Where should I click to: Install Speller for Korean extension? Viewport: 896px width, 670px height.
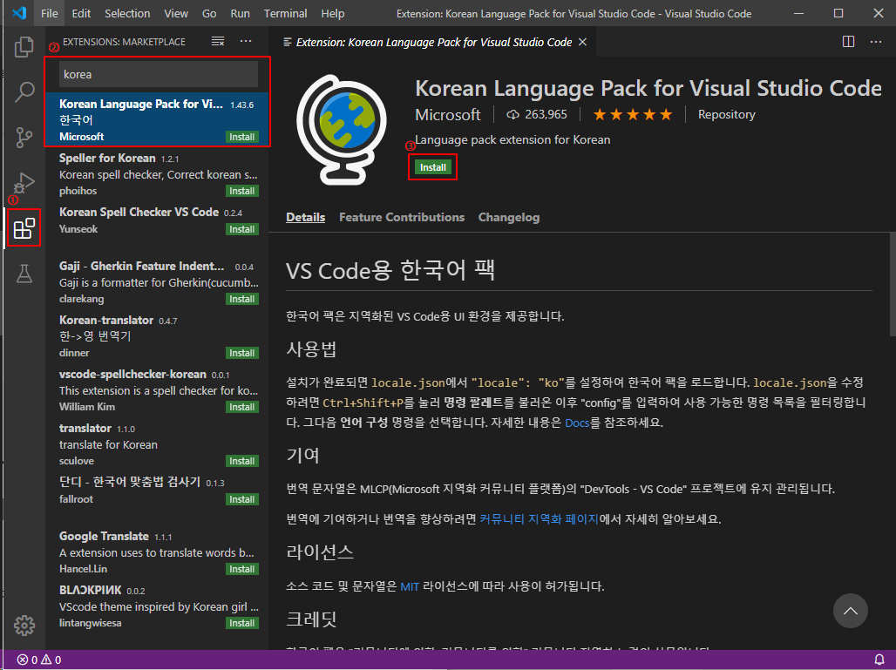pos(241,191)
